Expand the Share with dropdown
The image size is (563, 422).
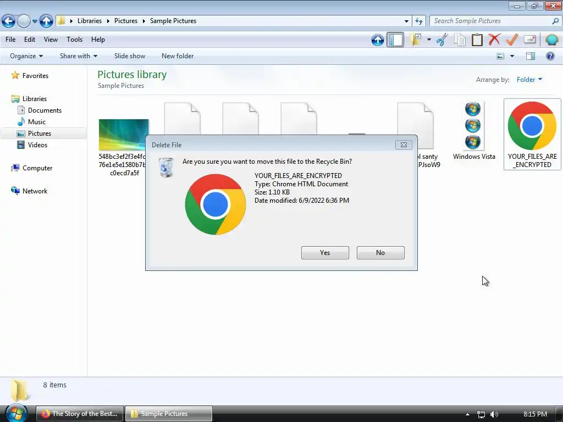[78, 56]
